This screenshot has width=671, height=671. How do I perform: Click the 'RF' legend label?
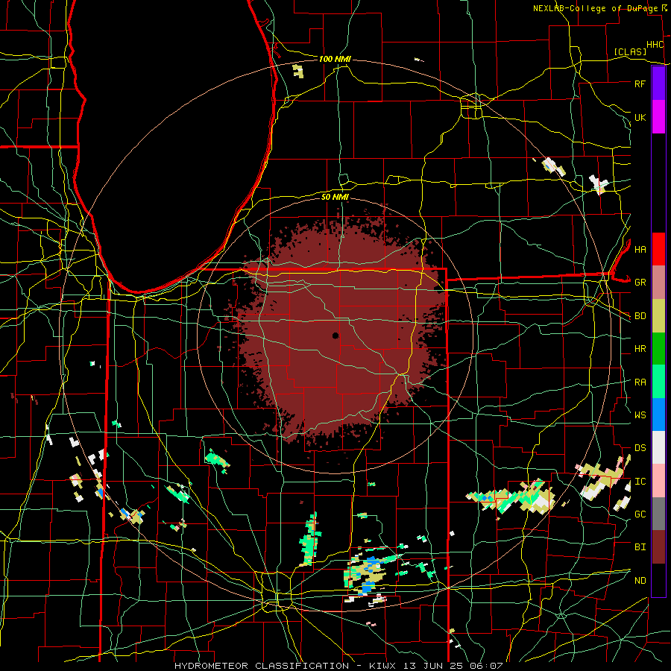coord(640,84)
